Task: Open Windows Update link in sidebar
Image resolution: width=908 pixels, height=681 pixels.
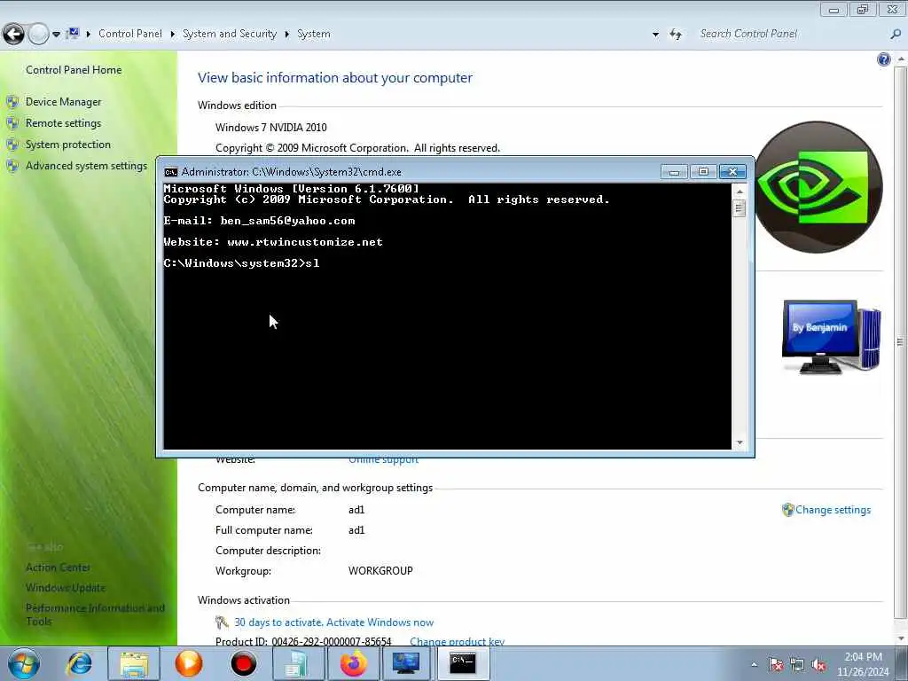Action: [x=66, y=588]
